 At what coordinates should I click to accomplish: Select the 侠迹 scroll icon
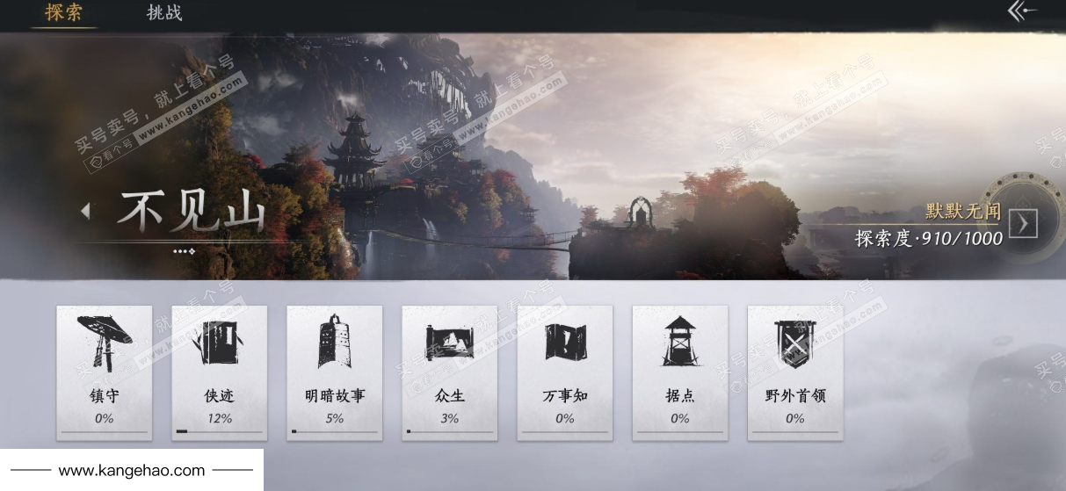click(x=219, y=343)
